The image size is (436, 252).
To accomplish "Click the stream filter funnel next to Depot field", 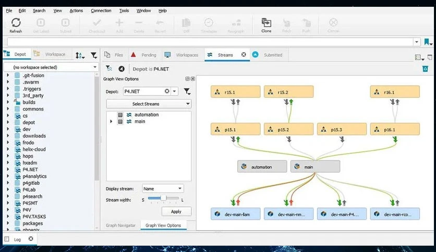I will [x=187, y=91].
